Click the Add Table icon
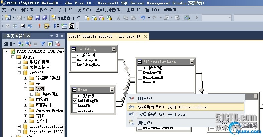 click(64, 26)
